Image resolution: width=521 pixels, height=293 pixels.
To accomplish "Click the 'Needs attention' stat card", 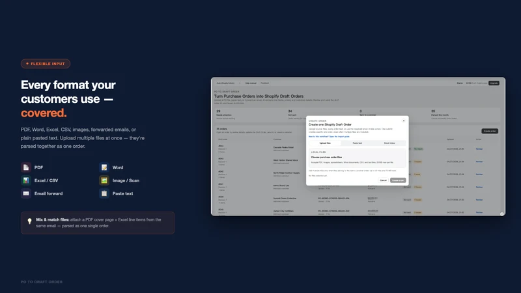I will point(249,115).
